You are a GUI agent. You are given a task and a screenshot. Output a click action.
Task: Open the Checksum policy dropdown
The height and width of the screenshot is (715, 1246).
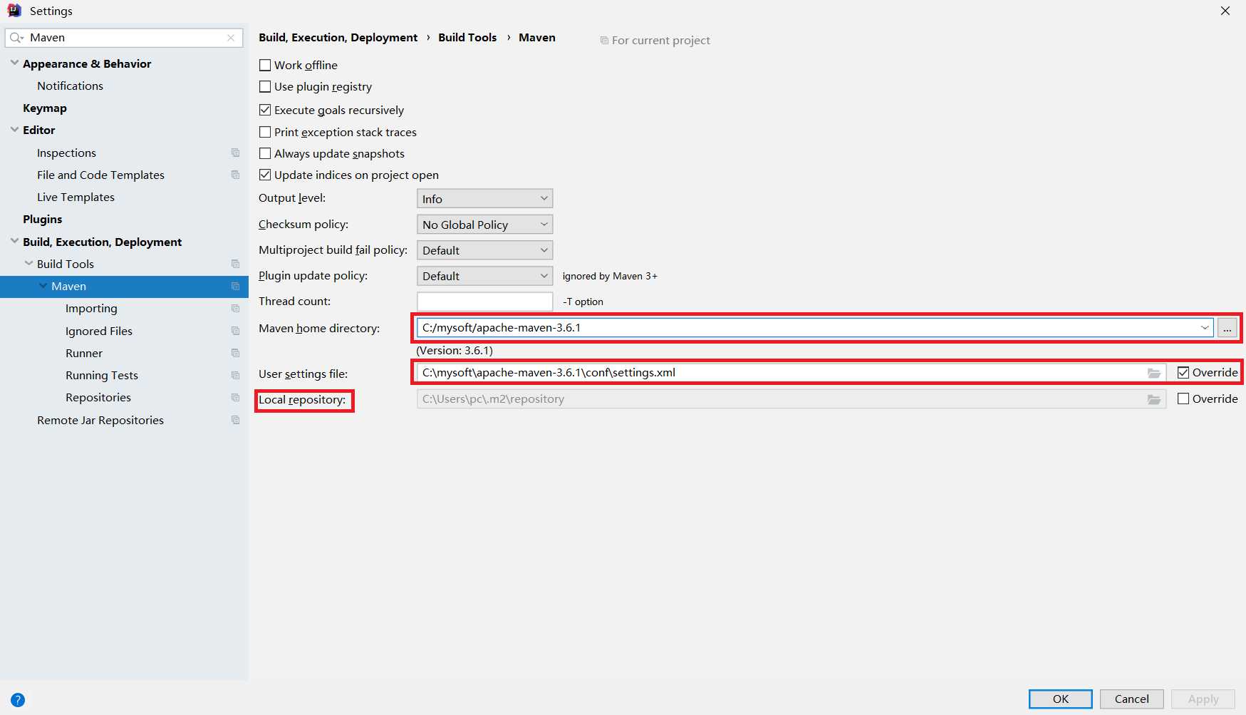pos(484,225)
